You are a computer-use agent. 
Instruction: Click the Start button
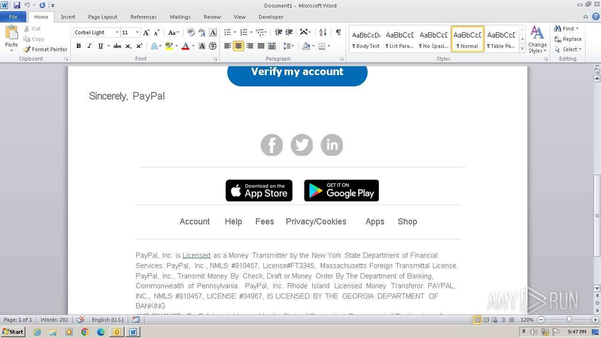(x=13, y=331)
